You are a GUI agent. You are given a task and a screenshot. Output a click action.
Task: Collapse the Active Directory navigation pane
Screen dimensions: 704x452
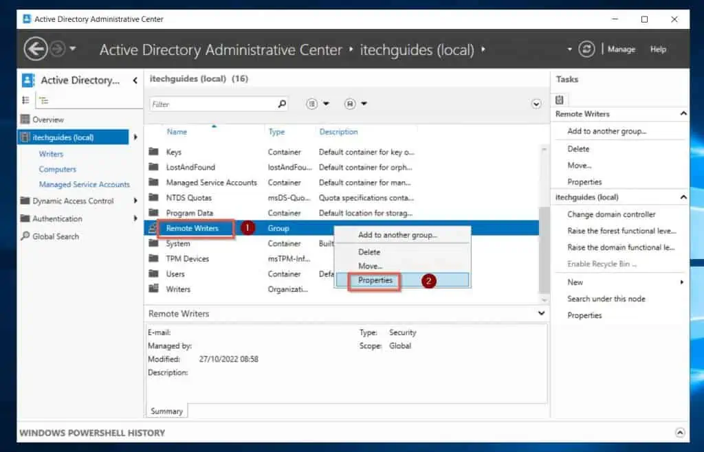click(x=135, y=80)
